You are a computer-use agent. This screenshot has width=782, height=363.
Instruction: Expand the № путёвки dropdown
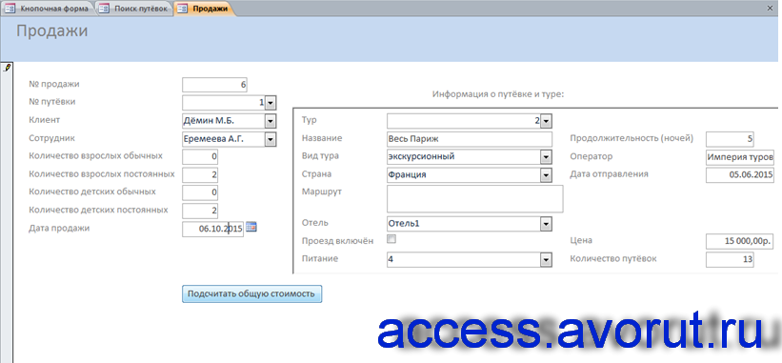[x=271, y=103]
